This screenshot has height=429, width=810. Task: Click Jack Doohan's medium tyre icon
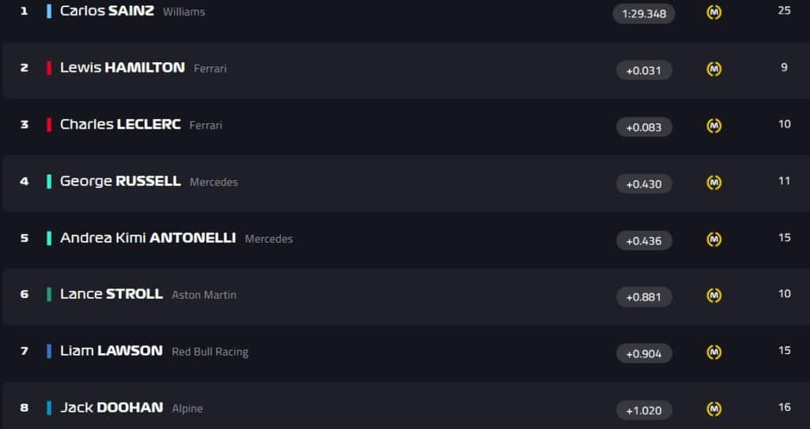tap(714, 409)
